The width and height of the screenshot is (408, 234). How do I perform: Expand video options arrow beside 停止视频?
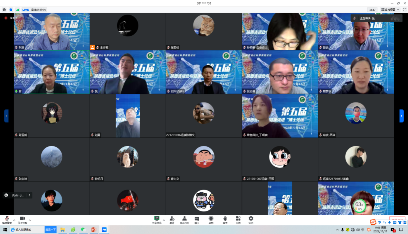pos(30,220)
